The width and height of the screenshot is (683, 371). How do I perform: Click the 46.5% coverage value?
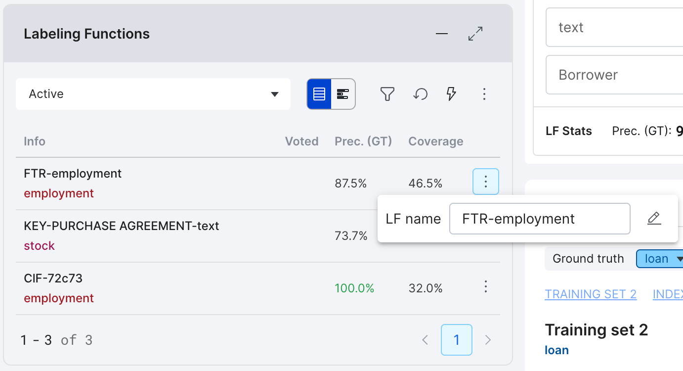tap(426, 184)
